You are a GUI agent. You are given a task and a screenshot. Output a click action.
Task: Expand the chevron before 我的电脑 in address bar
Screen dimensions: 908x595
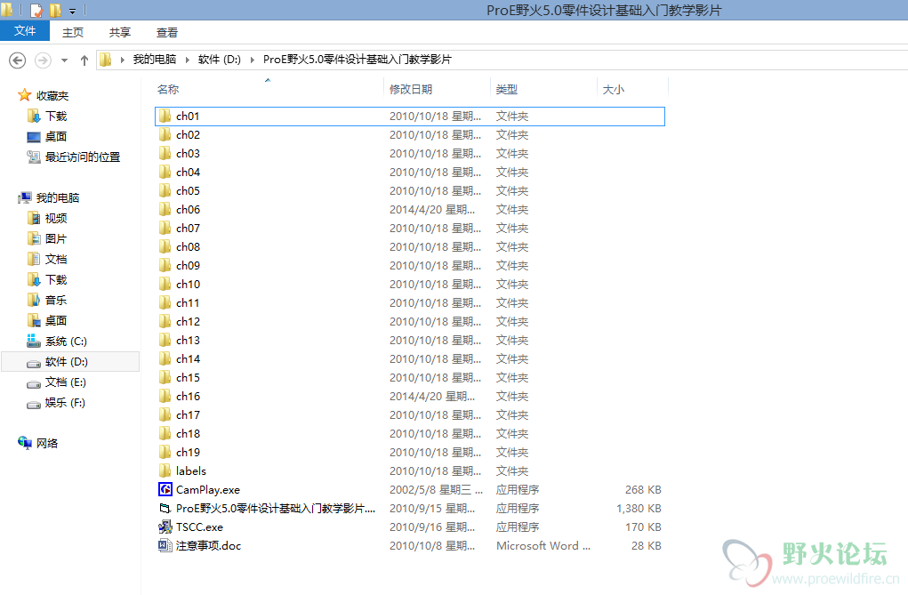click(122, 60)
